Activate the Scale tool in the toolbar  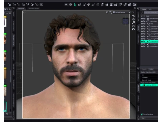tap(93, 5)
